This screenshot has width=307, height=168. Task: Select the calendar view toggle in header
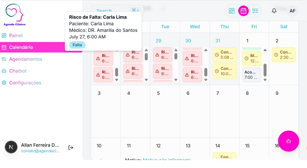click(x=243, y=11)
